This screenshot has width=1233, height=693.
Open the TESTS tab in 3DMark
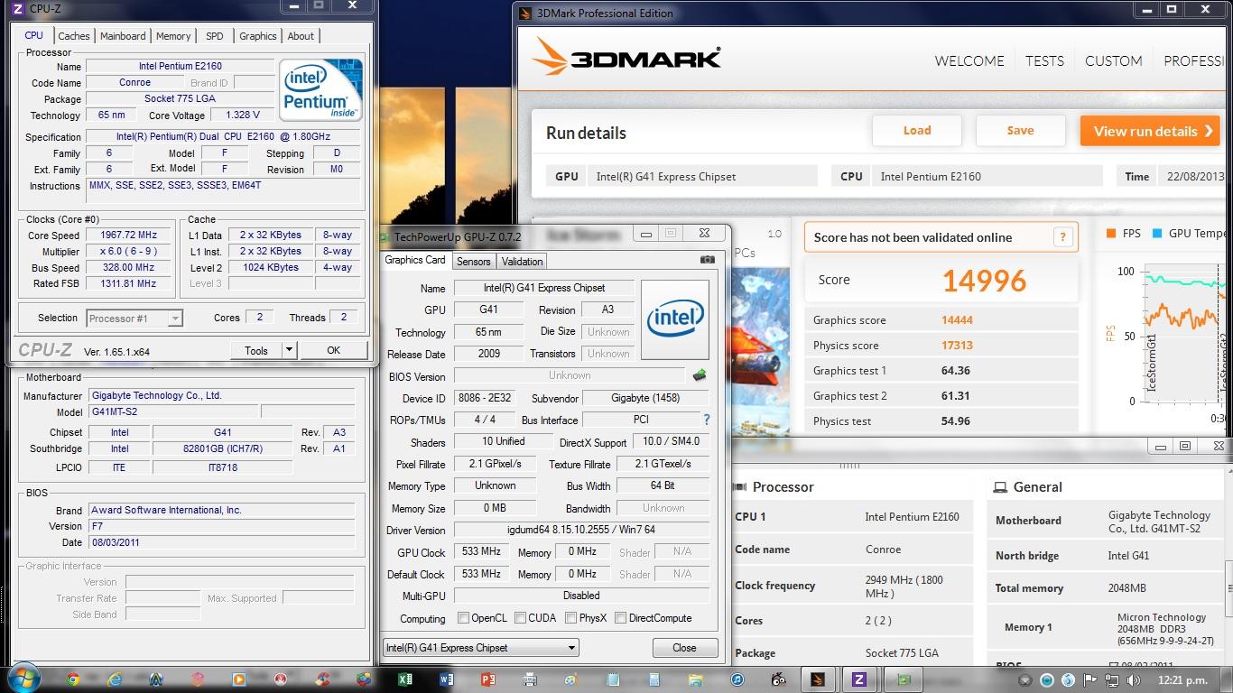[1044, 60]
